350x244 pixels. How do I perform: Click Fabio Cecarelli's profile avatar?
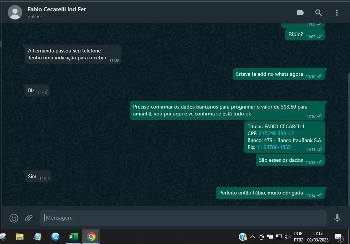15,13
